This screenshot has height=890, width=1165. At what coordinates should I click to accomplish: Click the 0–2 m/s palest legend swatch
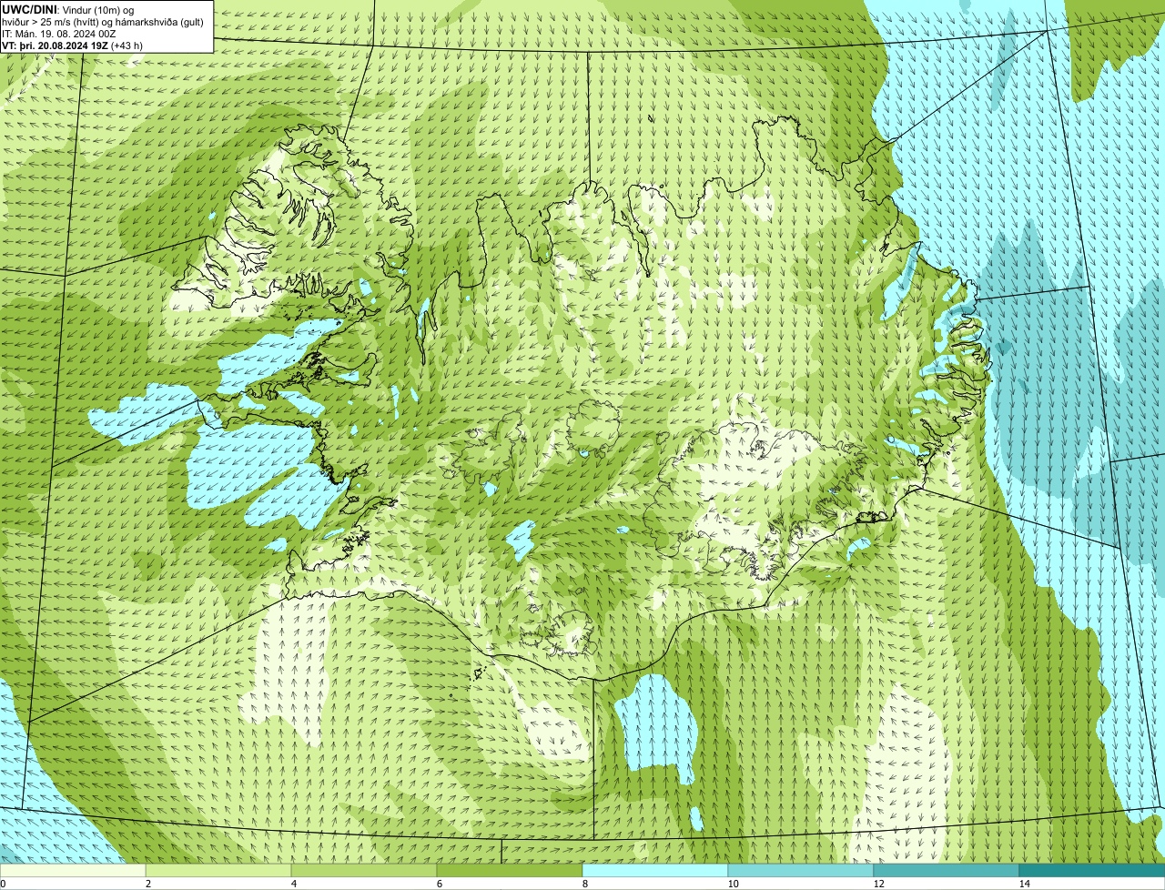pyautogui.click(x=73, y=870)
